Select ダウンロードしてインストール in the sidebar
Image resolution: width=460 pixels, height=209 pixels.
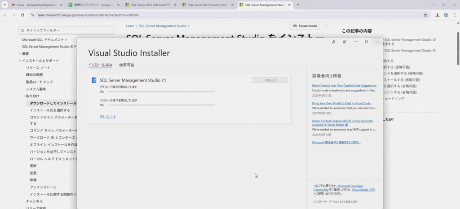(x=53, y=103)
